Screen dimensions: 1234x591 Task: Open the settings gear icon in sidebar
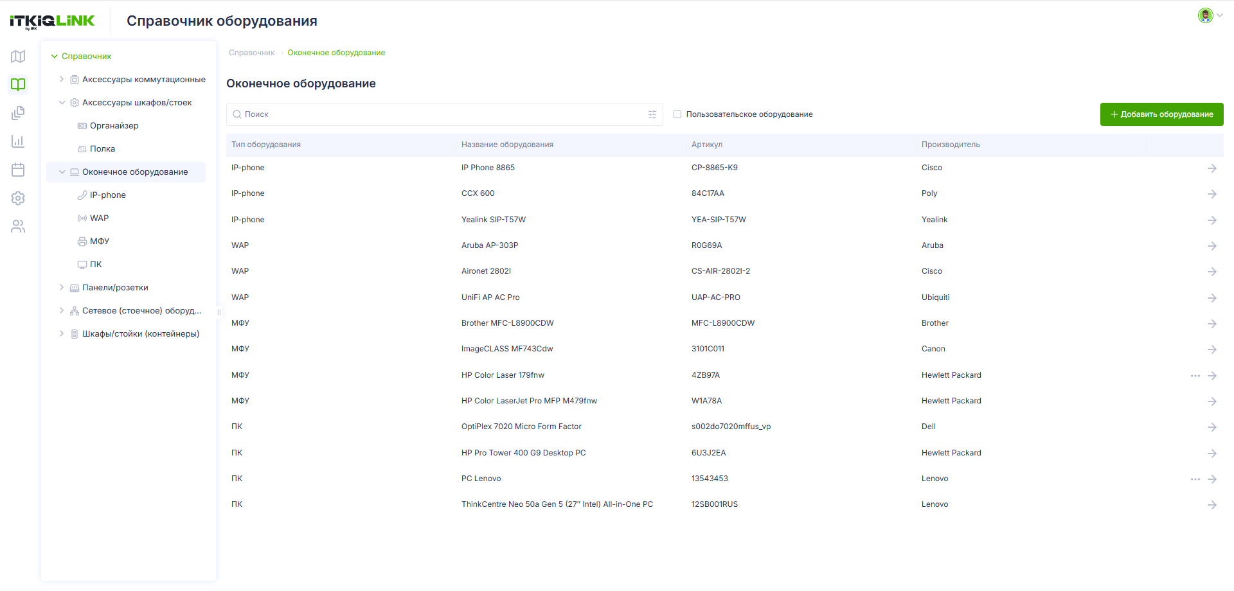coord(18,198)
